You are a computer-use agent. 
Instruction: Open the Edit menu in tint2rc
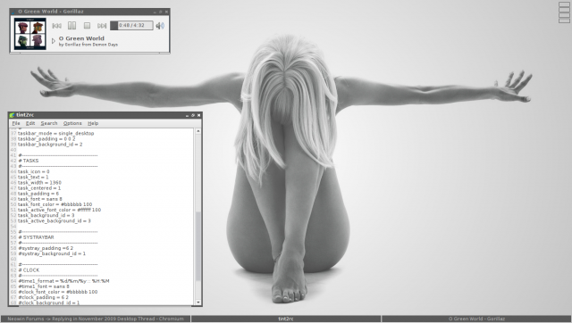click(30, 123)
